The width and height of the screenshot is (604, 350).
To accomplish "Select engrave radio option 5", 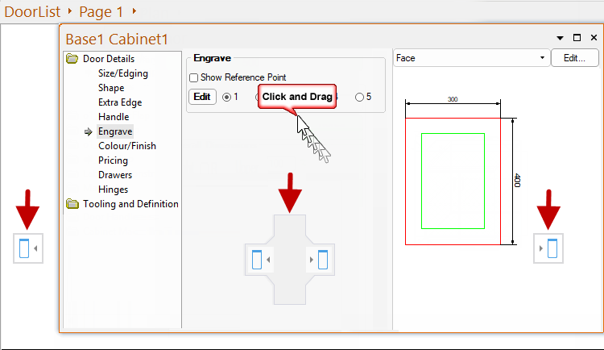I will click(x=359, y=97).
